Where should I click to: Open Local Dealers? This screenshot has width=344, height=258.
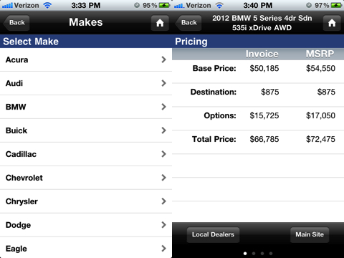(213, 234)
